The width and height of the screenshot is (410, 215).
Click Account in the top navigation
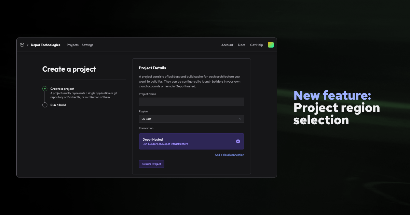click(x=227, y=45)
